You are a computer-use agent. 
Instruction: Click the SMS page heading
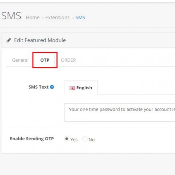[x=11, y=16]
